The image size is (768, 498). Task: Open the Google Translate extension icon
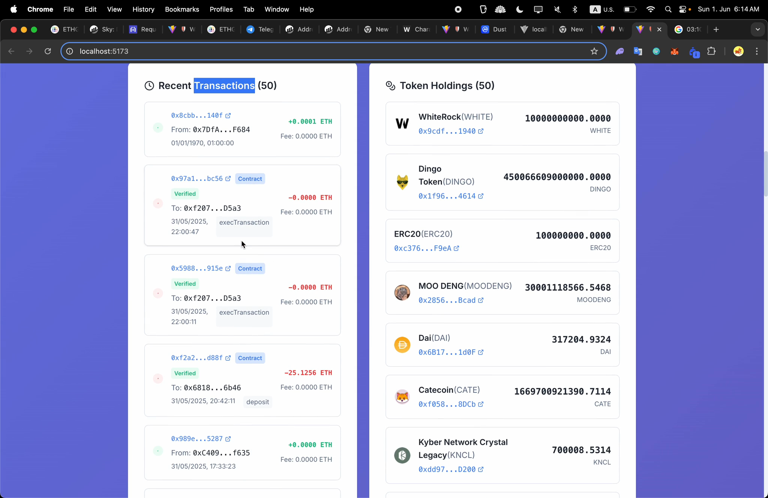pos(638,51)
